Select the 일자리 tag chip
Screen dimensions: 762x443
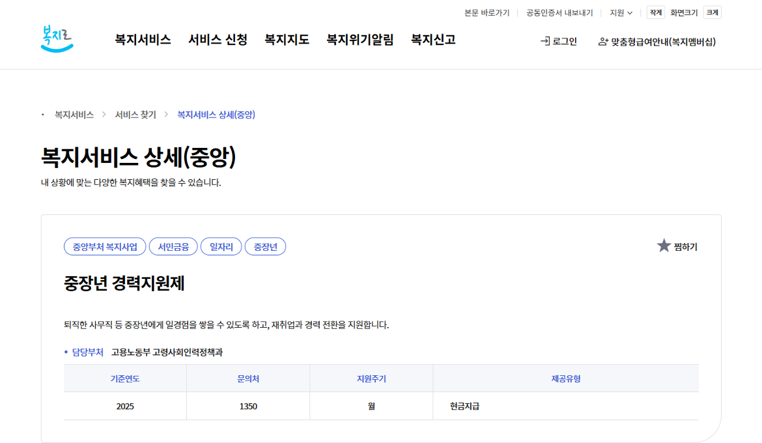221,246
